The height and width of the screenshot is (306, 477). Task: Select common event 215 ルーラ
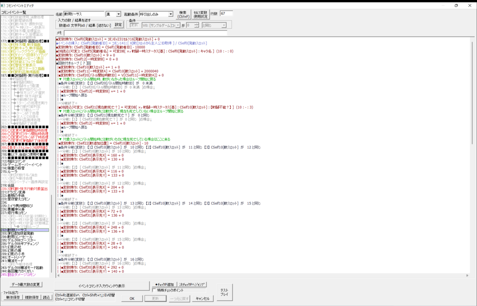(25, 171)
